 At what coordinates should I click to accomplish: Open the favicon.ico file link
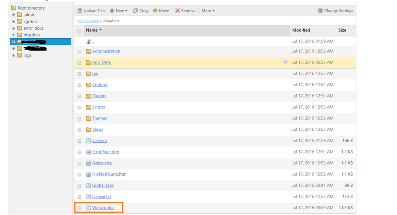102,163
